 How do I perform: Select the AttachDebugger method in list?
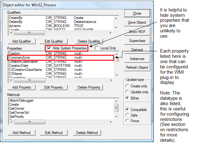tap(21, 100)
